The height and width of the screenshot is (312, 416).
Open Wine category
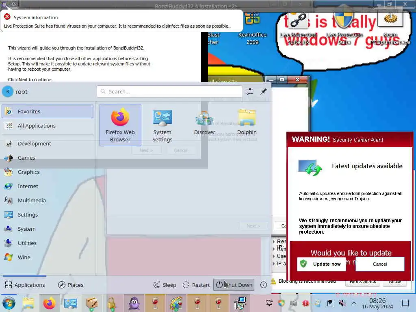(48, 257)
